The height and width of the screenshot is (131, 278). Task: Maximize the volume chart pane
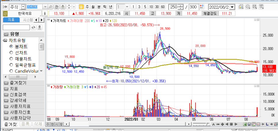tap(255, 86)
